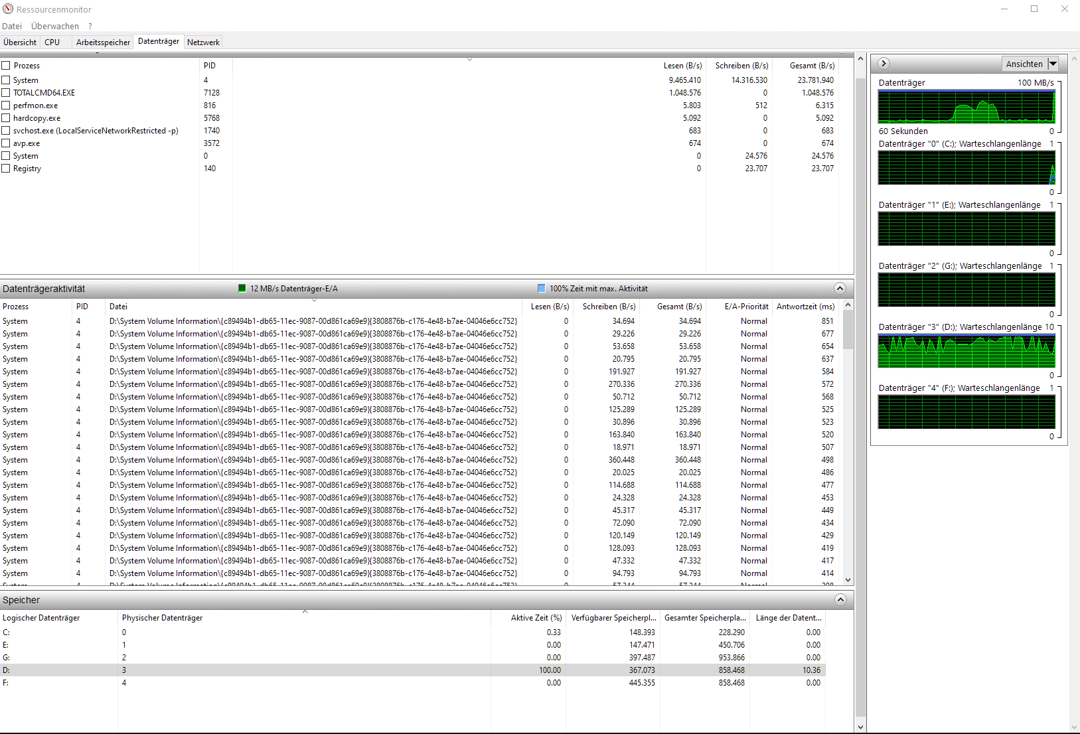The height and width of the screenshot is (734, 1080).
Task: Switch to the Arbeitsspeicher tab
Action: pos(103,42)
